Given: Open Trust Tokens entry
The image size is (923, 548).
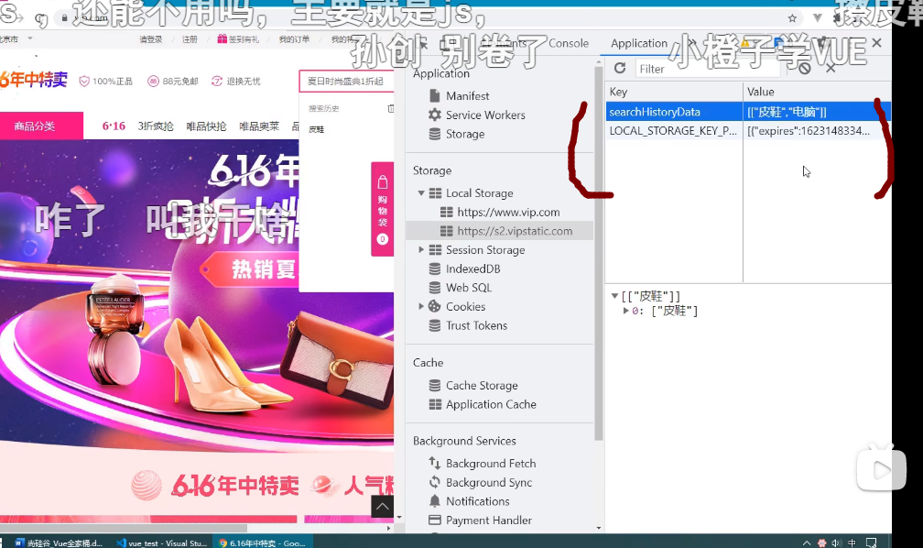Looking at the screenshot, I should 476,325.
